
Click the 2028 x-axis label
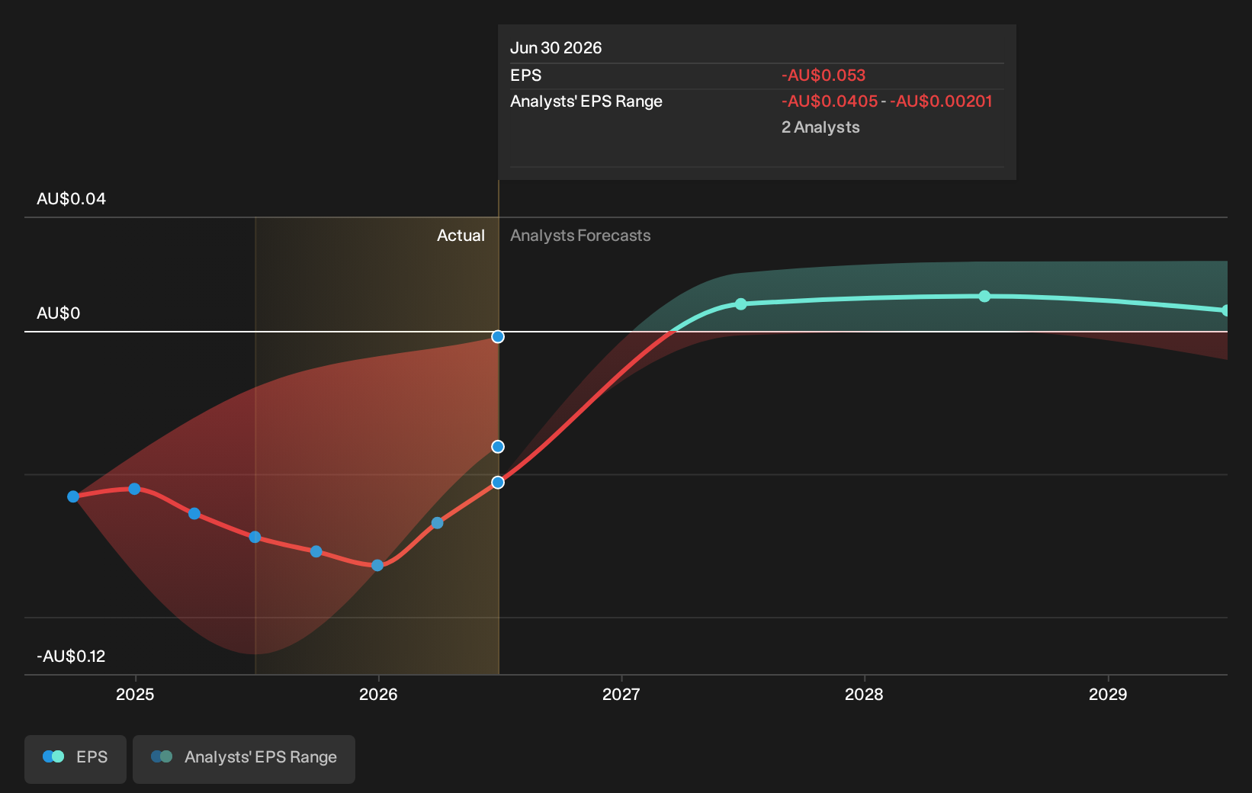coord(865,694)
